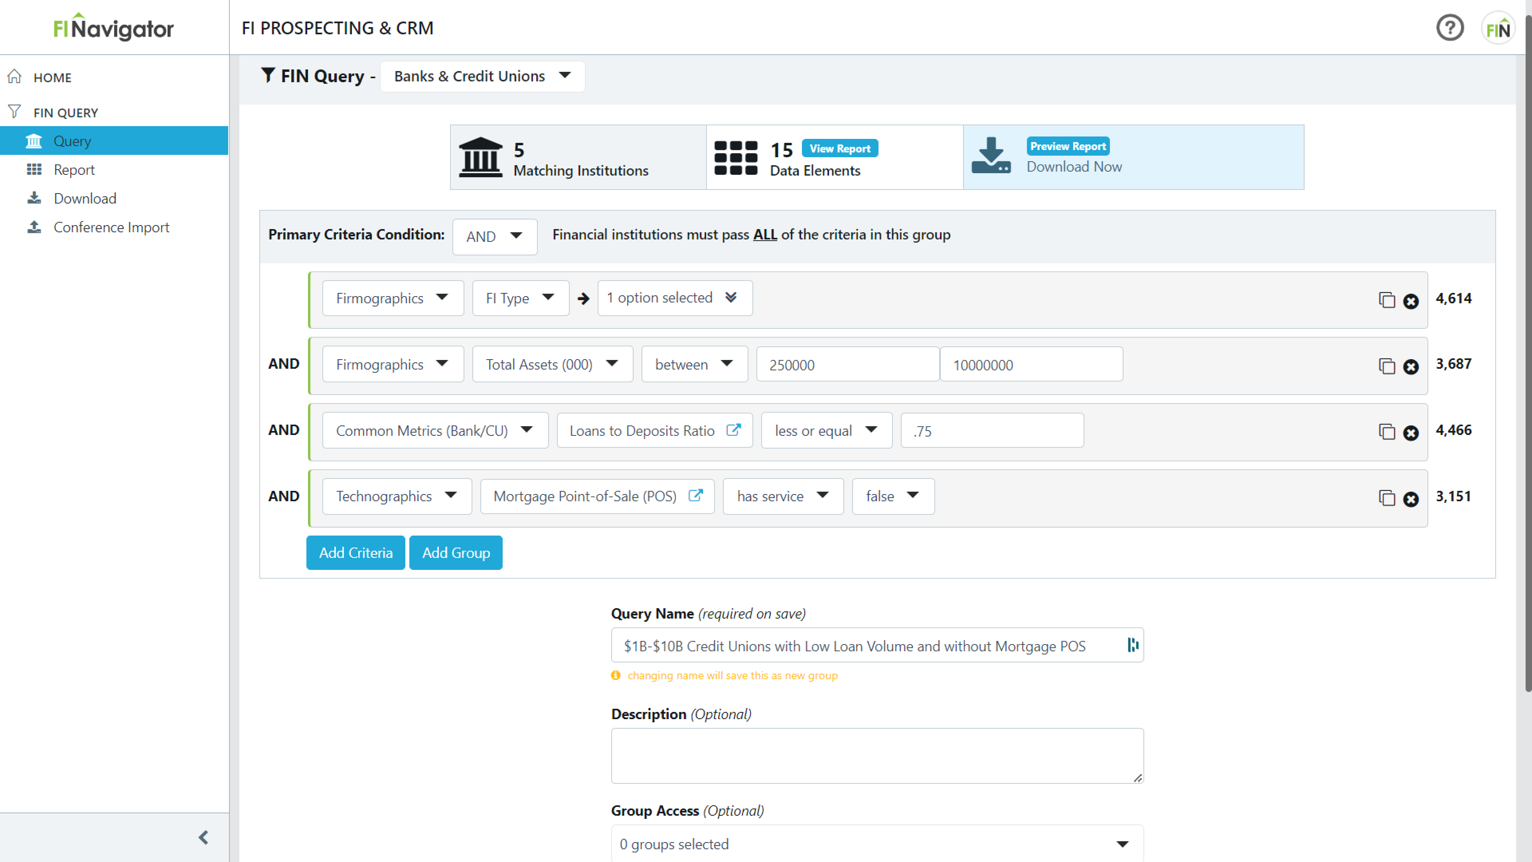Click the Data Elements grid icon
This screenshot has width=1532, height=862.
(x=736, y=158)
